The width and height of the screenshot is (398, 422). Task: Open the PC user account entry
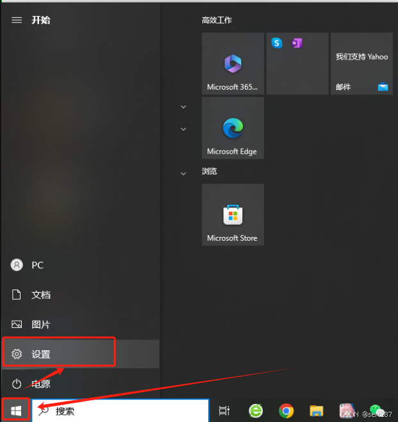(81, 265)
